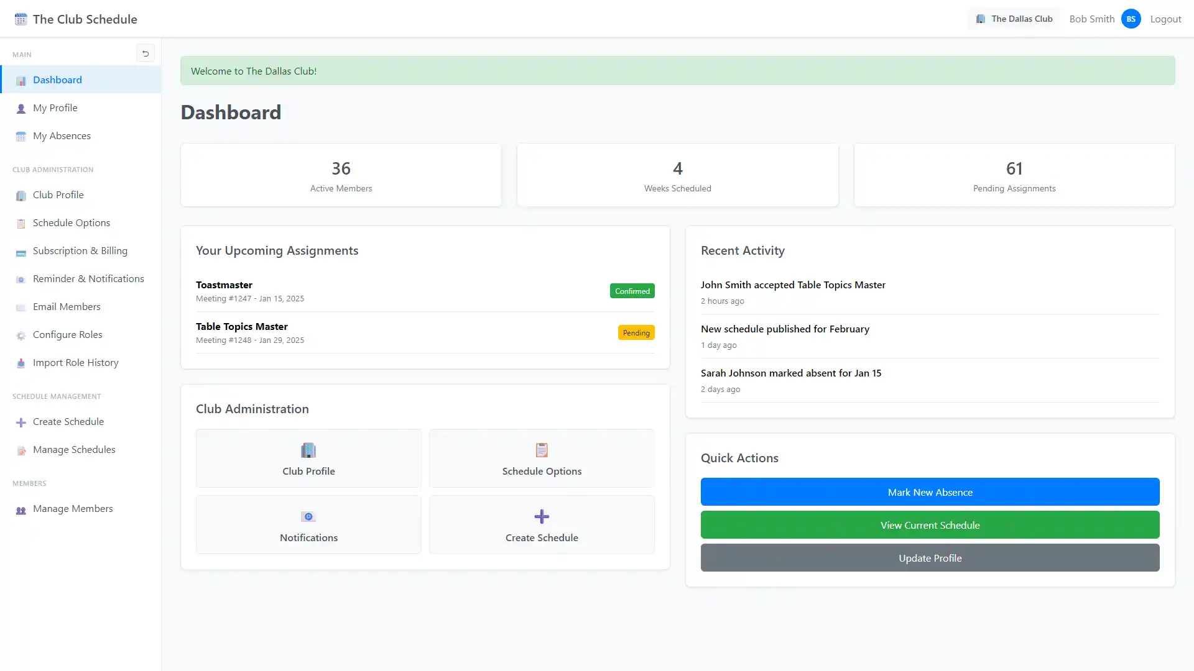
Task: Click the Mark New Absence button
Action: [930, 491]
